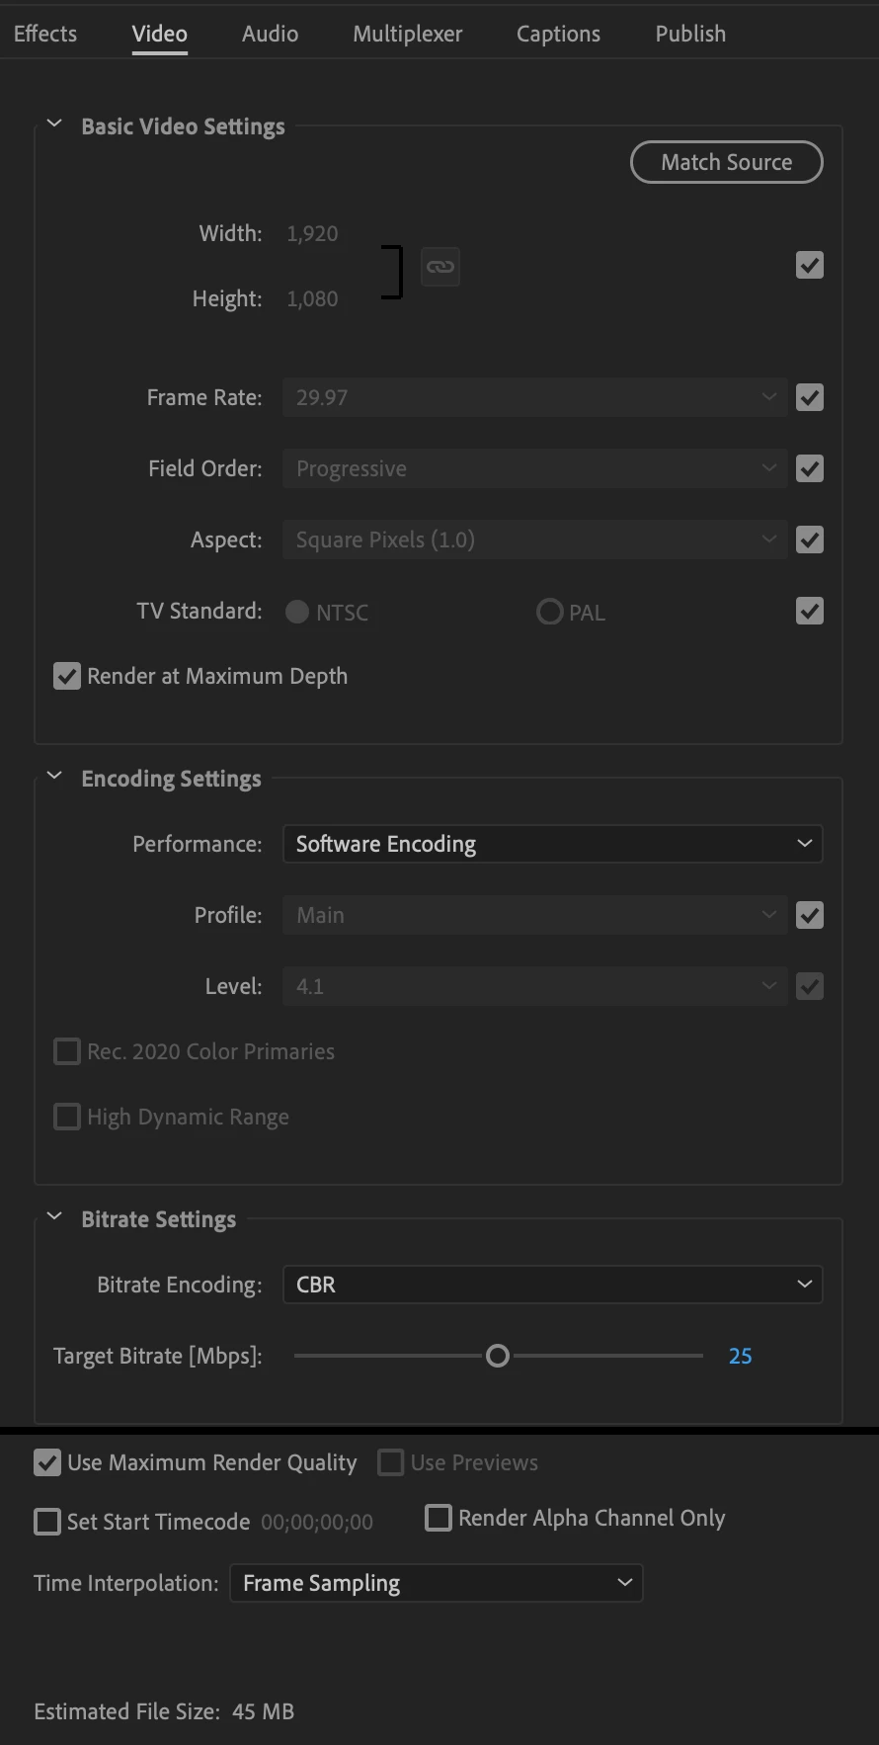The image size is (879, 1745).
Task: Enable Set Start Timecode checkbox
Action: [x=47, y=1522]
